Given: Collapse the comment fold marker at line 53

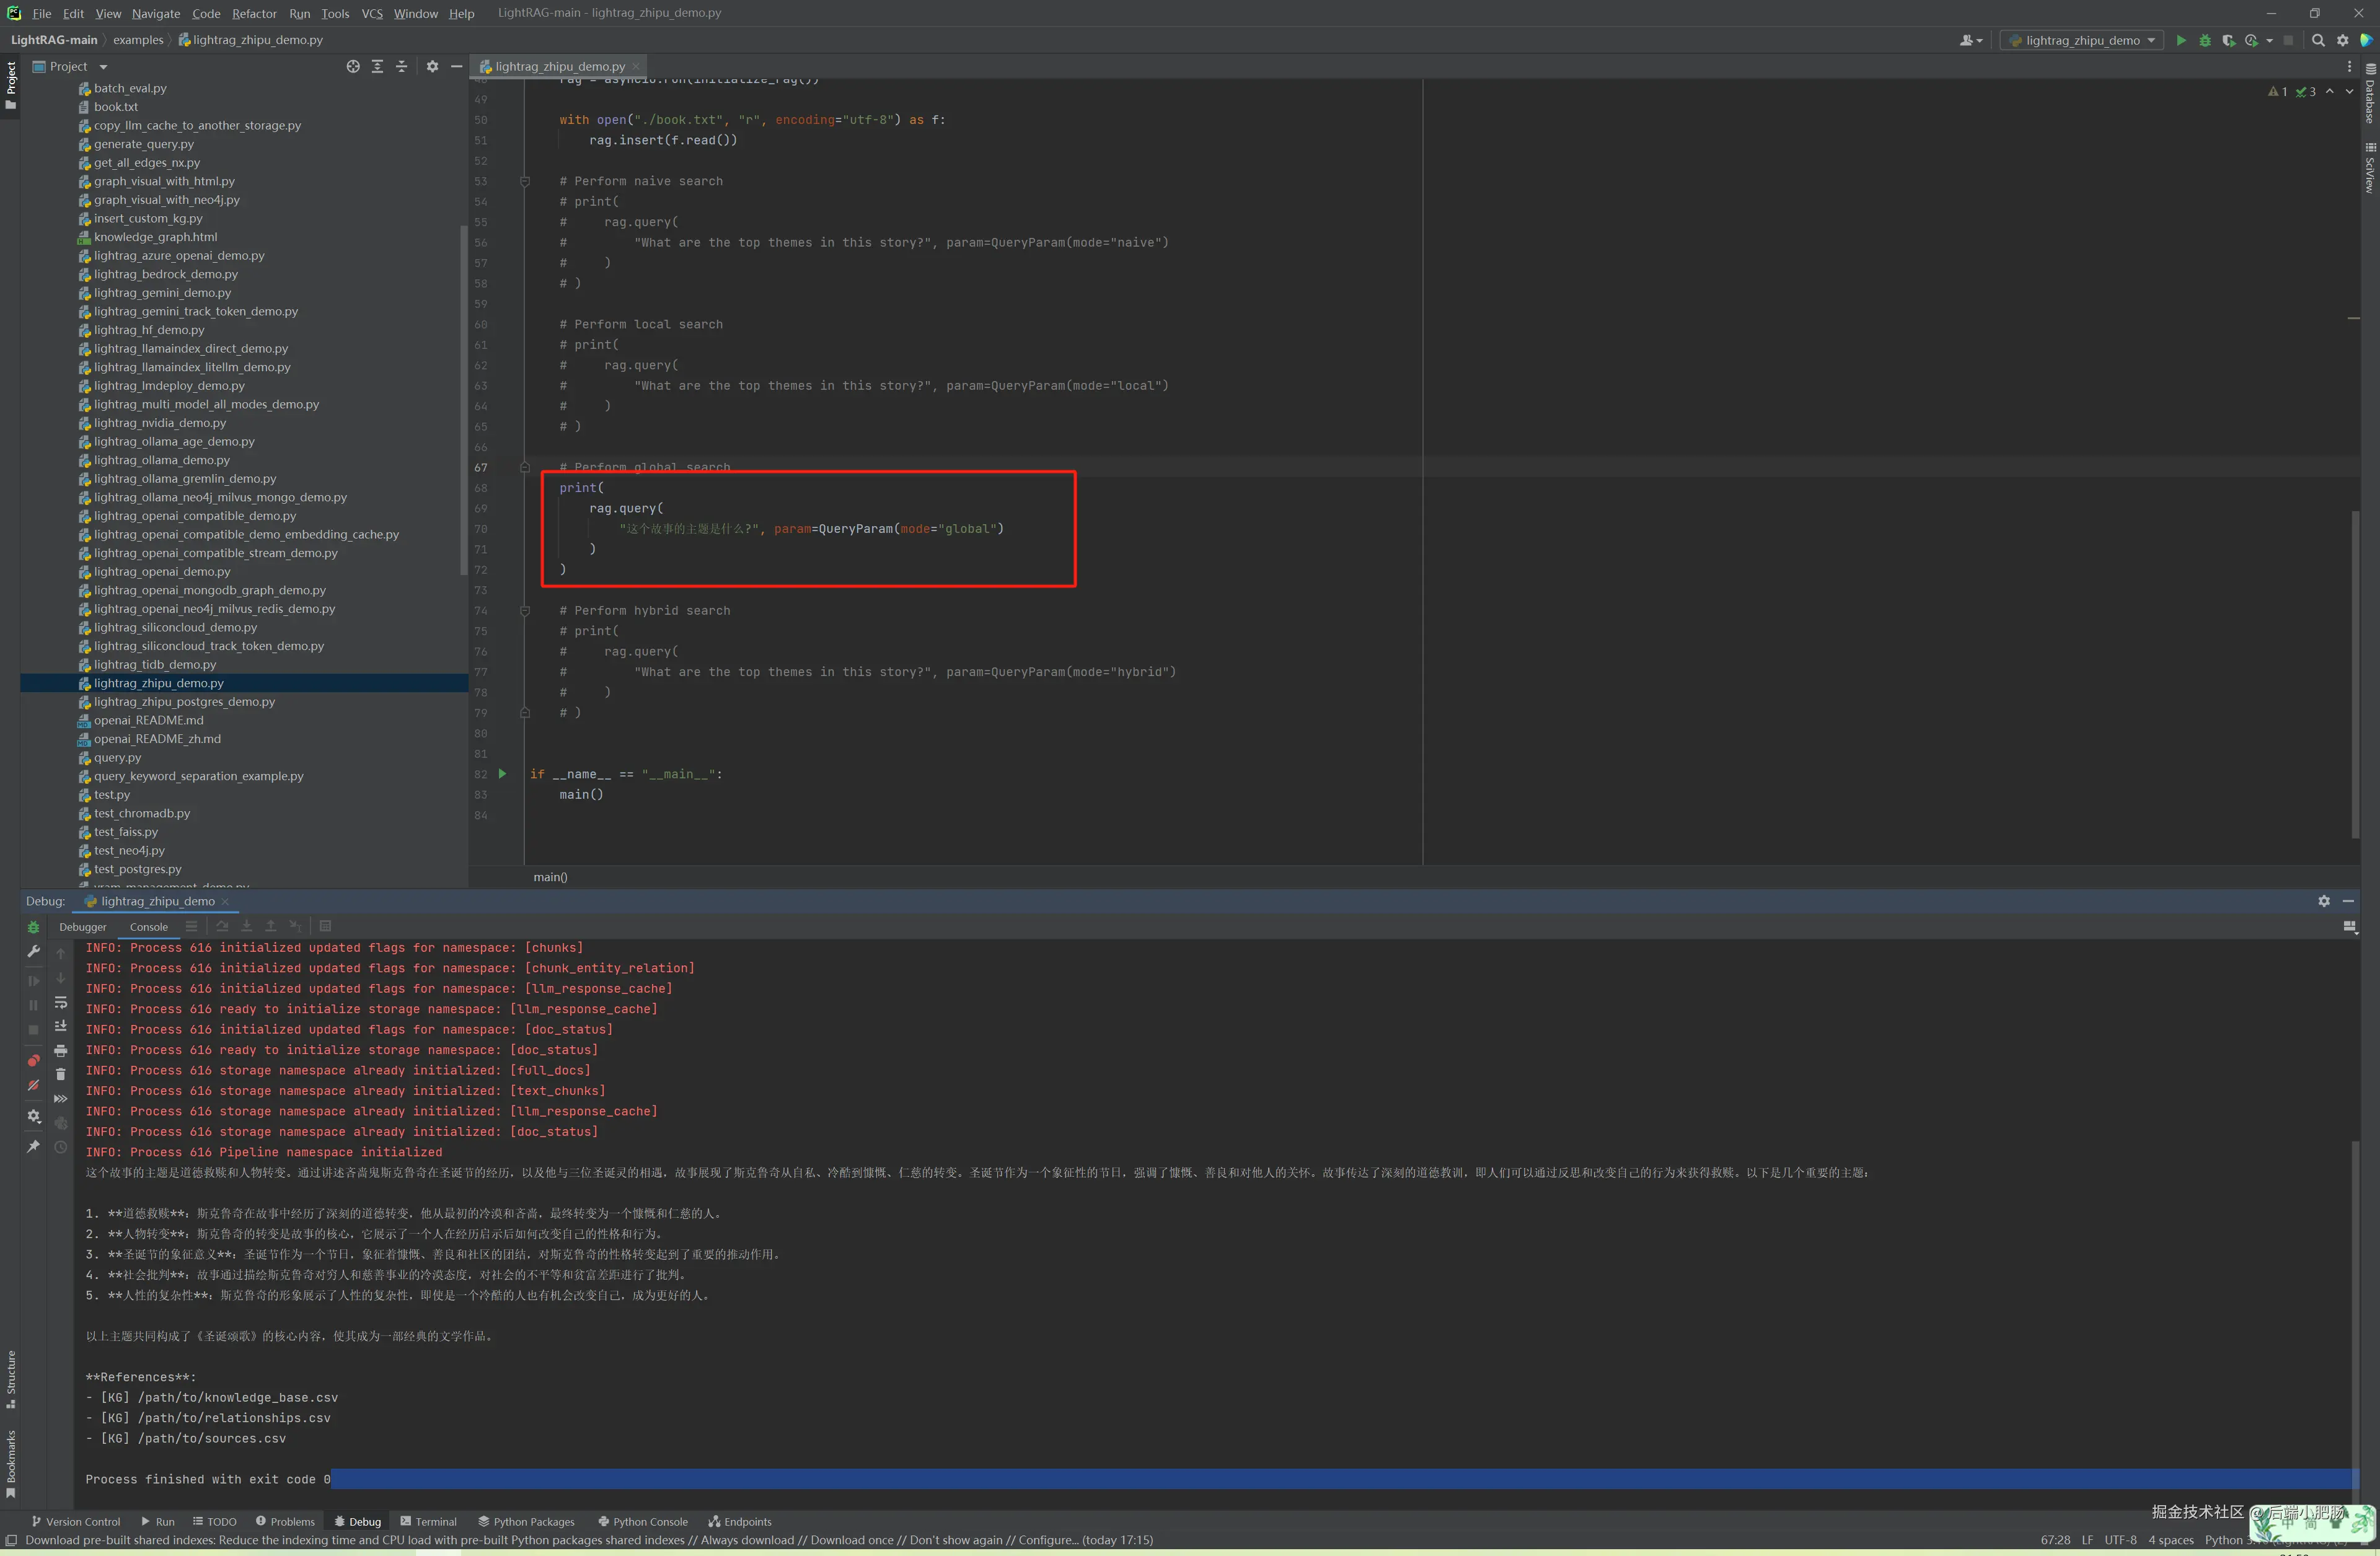Looking at the screenshot, I should (x=524, y=181).
